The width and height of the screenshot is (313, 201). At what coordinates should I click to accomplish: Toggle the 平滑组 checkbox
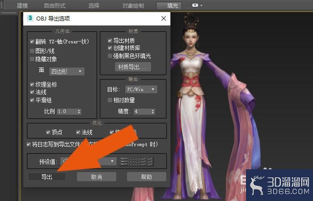coord(32,100)
